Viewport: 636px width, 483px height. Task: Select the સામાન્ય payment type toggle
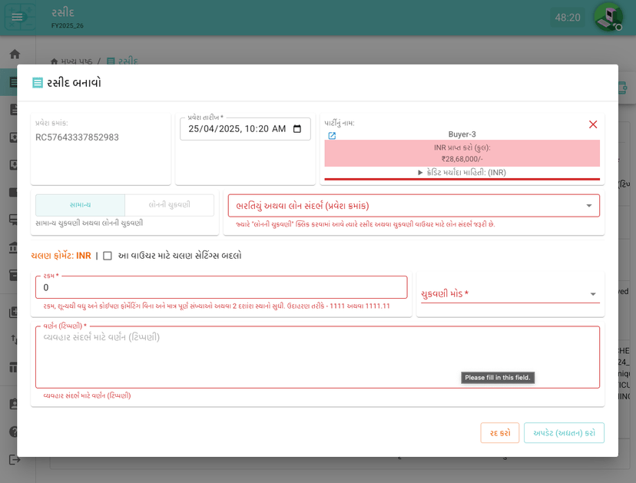(80, 205)
